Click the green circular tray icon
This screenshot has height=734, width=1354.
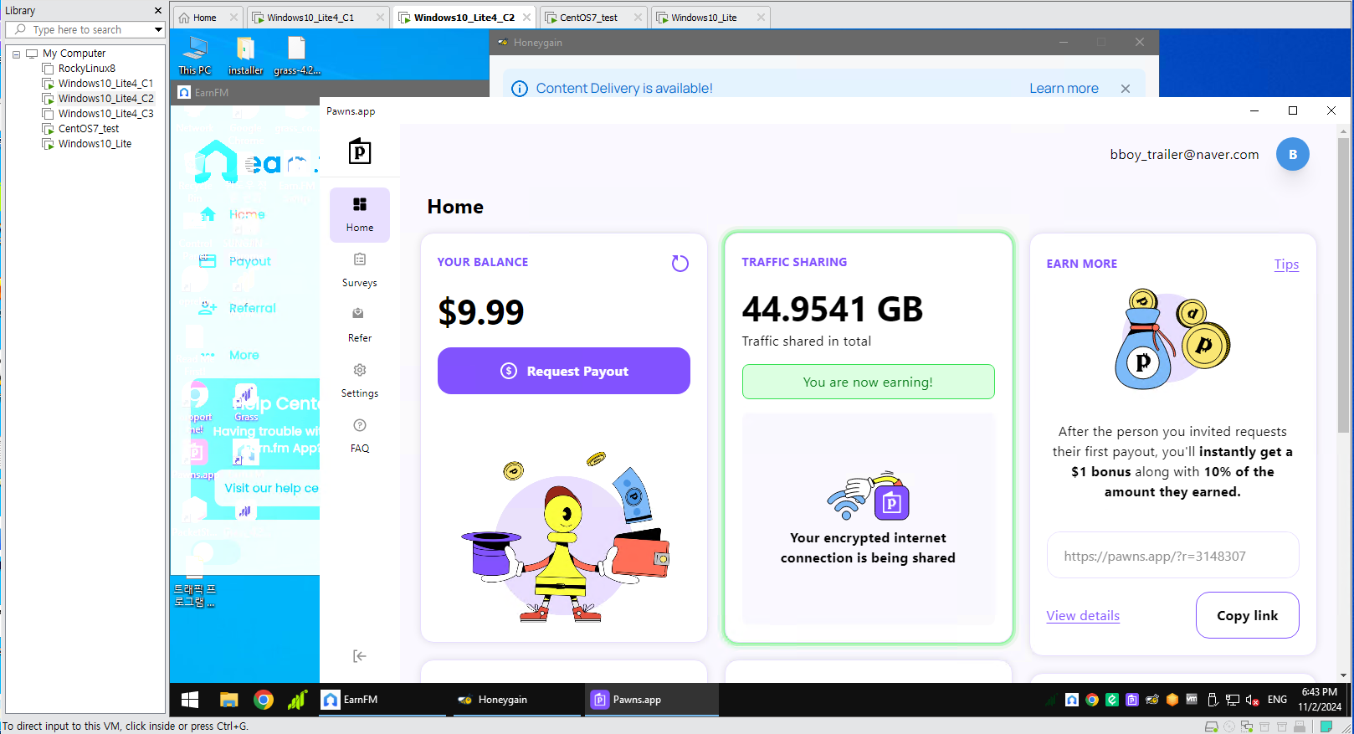(1112, 700)
